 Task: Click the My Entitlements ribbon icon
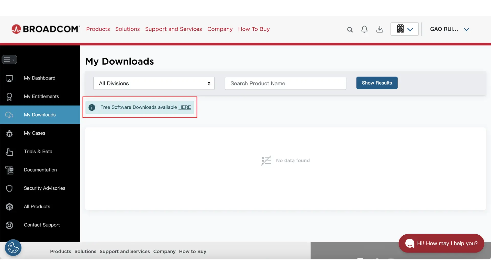9,97
